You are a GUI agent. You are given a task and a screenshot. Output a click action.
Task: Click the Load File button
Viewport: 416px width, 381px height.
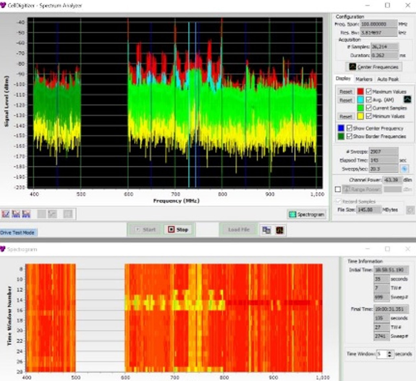point(239,230)
